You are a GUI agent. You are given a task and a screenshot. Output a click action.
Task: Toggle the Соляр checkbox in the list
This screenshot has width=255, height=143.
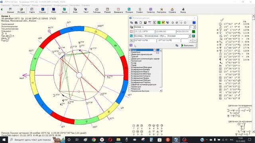(130, 63)
